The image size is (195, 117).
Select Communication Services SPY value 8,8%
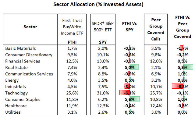(103, 74)
